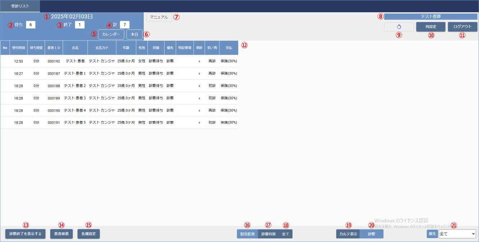Click the 待ち count field

[31, 25]
